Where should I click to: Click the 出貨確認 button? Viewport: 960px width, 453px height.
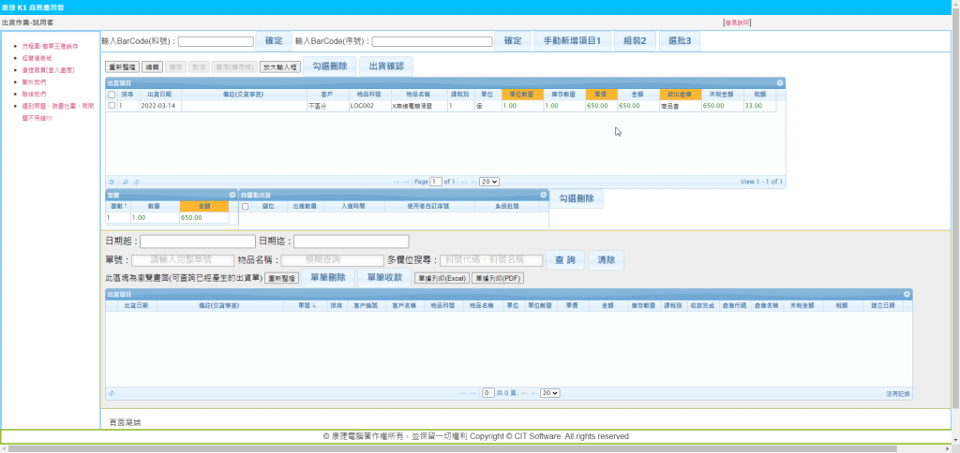pos(385,66)
